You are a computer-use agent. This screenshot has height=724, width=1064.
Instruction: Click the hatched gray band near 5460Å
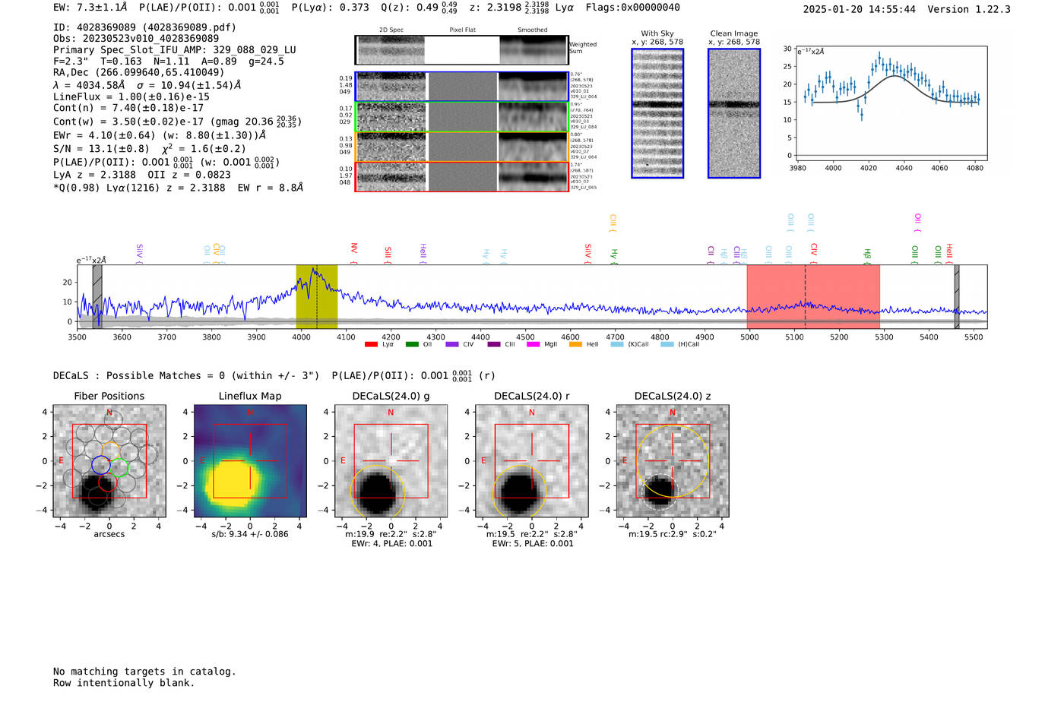pos(957,297)
